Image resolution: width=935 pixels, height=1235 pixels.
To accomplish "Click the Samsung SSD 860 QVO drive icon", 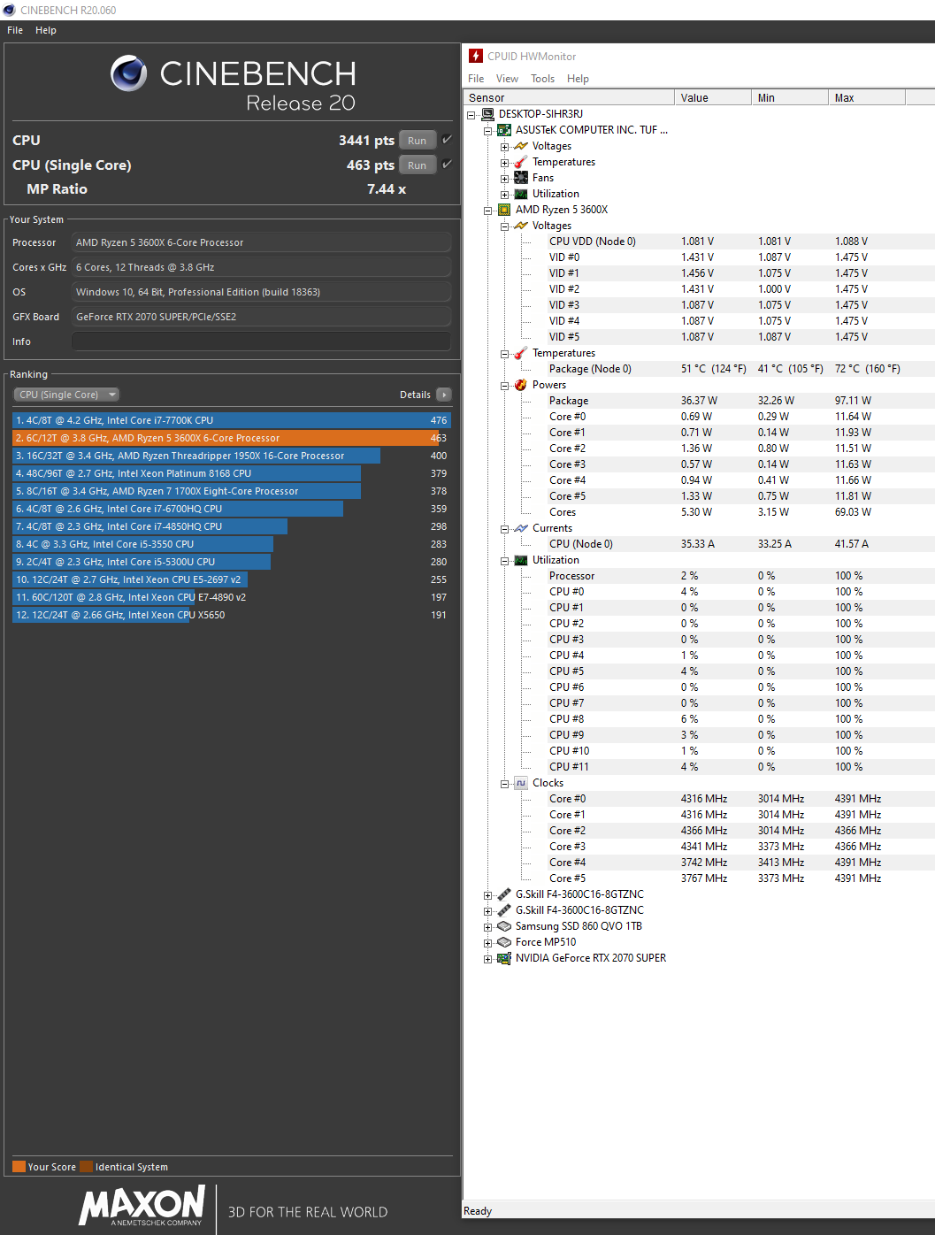I will coord(504,926).
